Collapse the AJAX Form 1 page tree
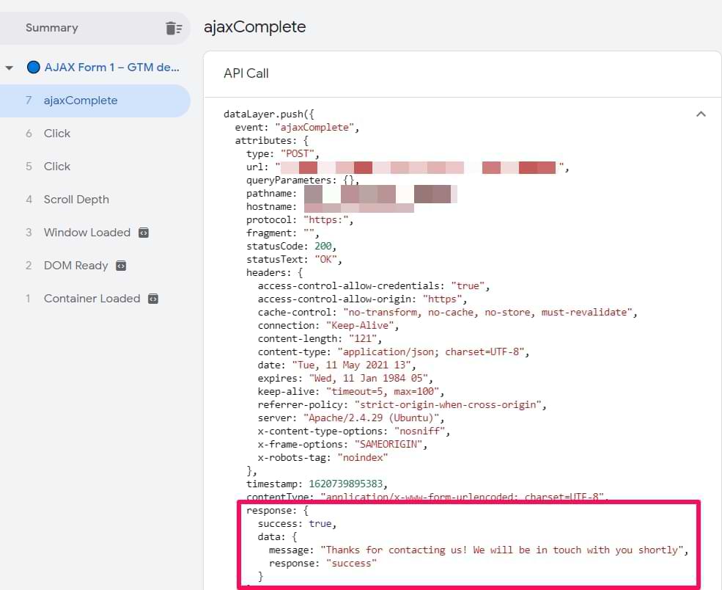The image size is (722, 590). coord(10,68)
